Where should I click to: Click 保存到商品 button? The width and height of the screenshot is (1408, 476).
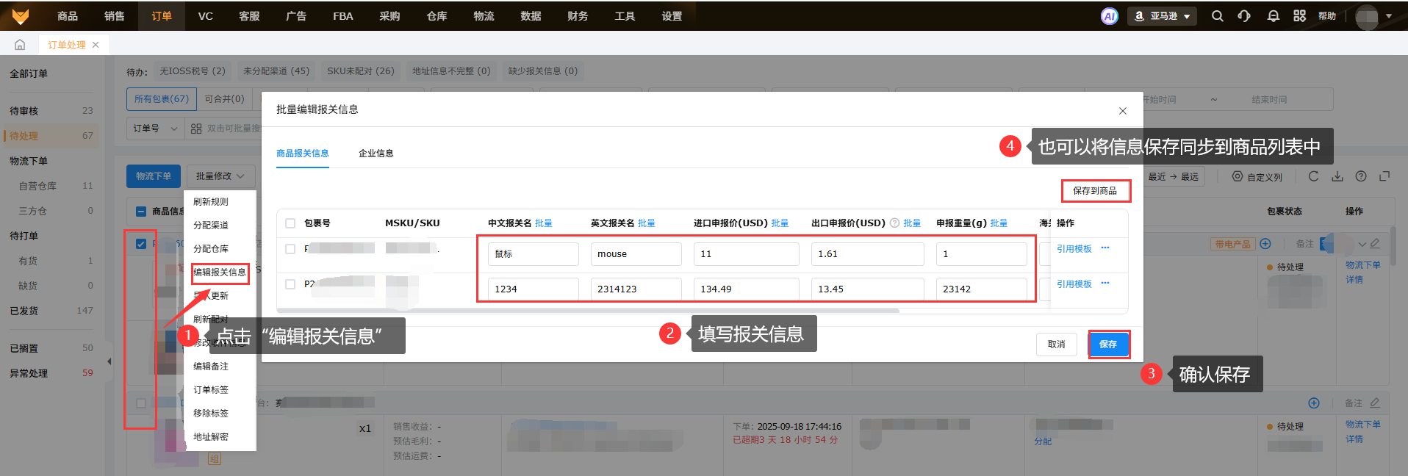tap(1095, 191)
